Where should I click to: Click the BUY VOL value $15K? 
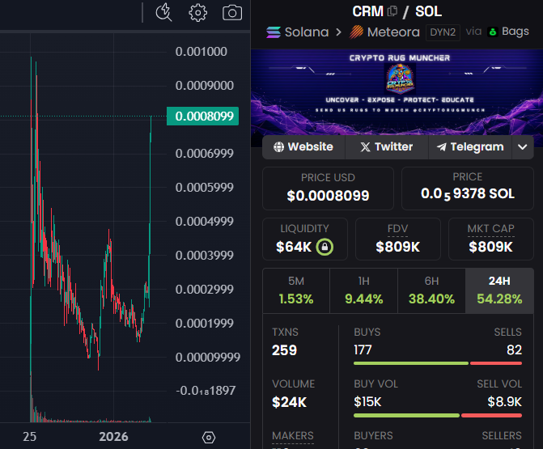(367, 402)
